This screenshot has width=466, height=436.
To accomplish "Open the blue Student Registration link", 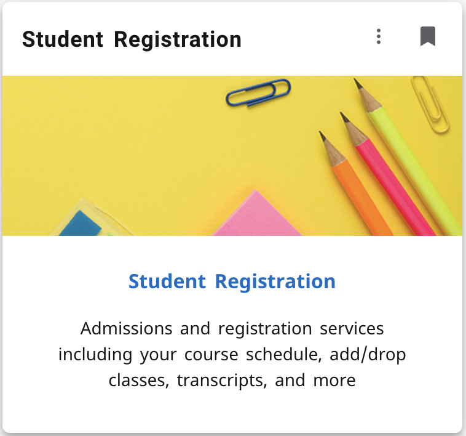I will 232,281.
